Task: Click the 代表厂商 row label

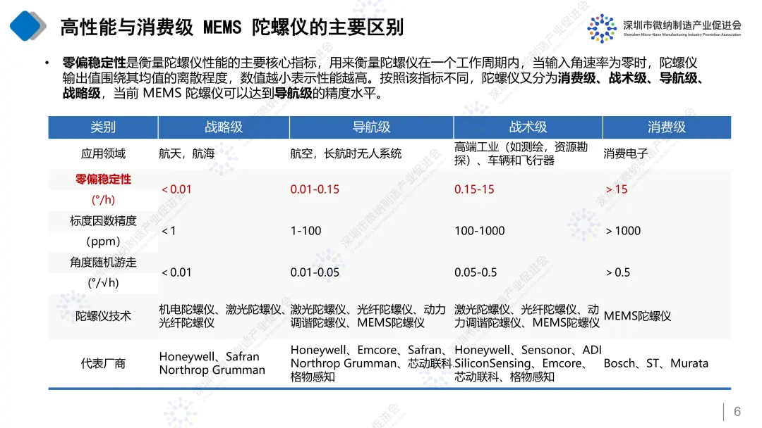Action: pyautogui.click(x=103, y=363)
